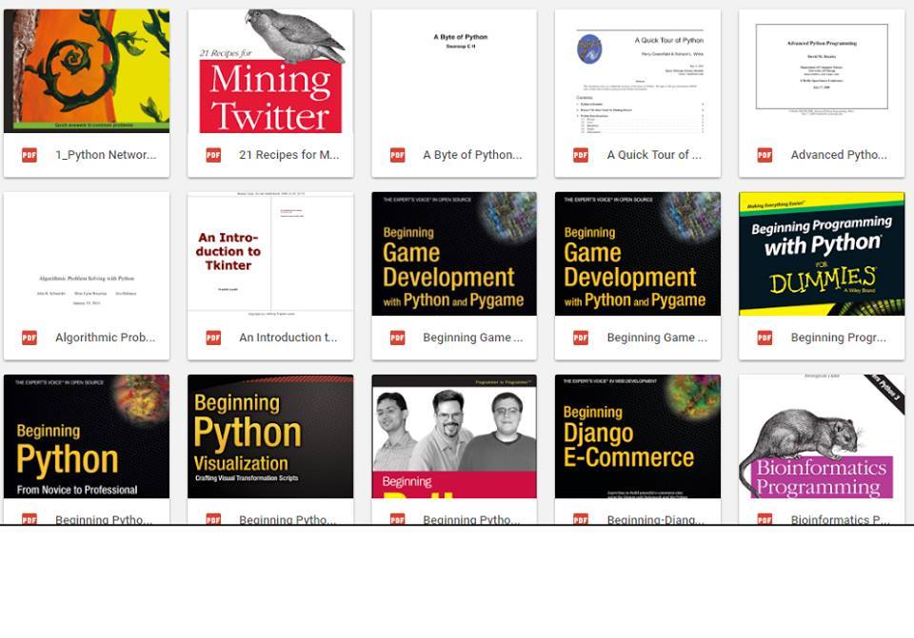The image size is (914, 638).
Task: Open A Quick Tour of Python page preview
Action: pos(638,71)
